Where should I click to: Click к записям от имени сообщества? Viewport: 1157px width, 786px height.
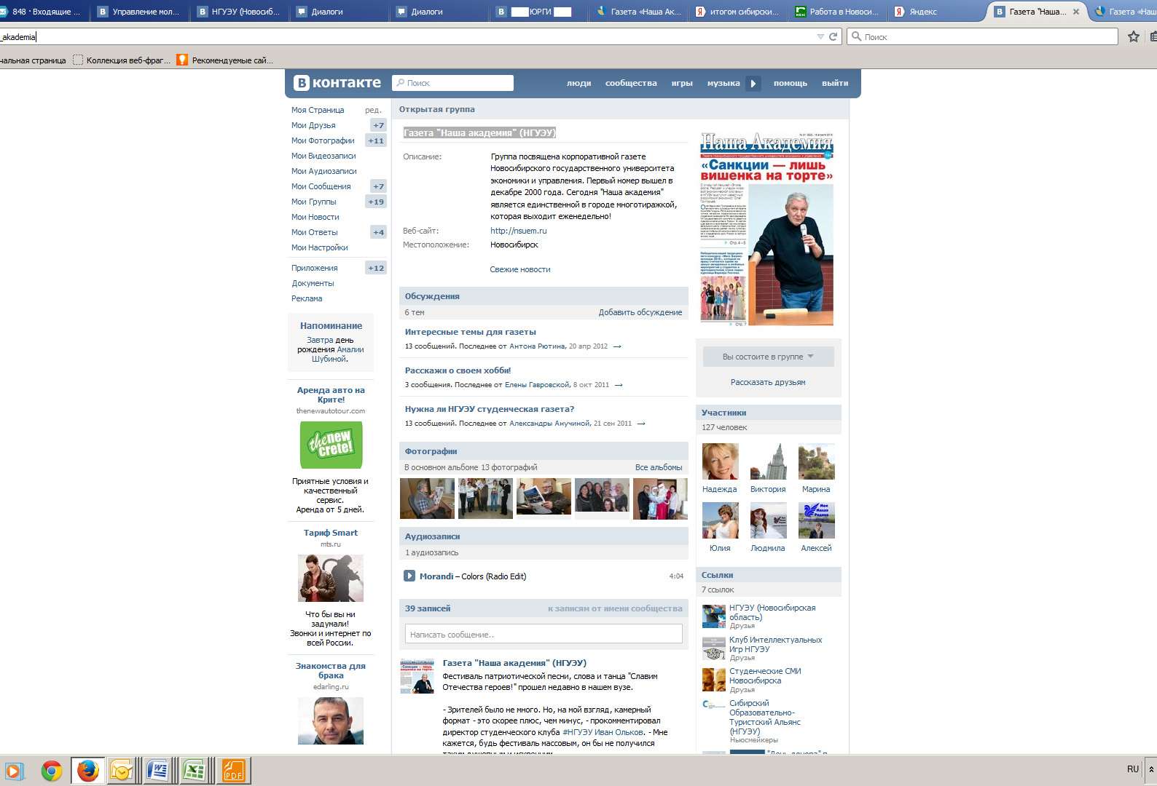click(x=615, y=608)
